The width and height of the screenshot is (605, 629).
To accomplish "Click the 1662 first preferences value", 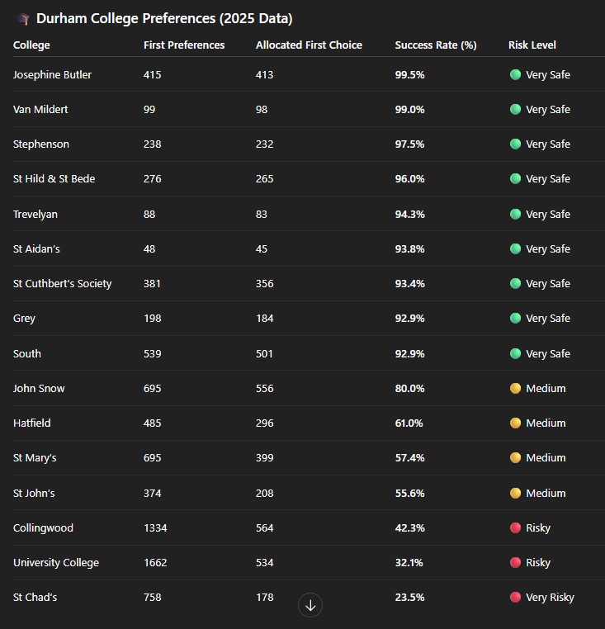I will (155, 562).
